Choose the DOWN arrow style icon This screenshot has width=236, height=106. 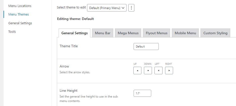click(x=148, y=70)
